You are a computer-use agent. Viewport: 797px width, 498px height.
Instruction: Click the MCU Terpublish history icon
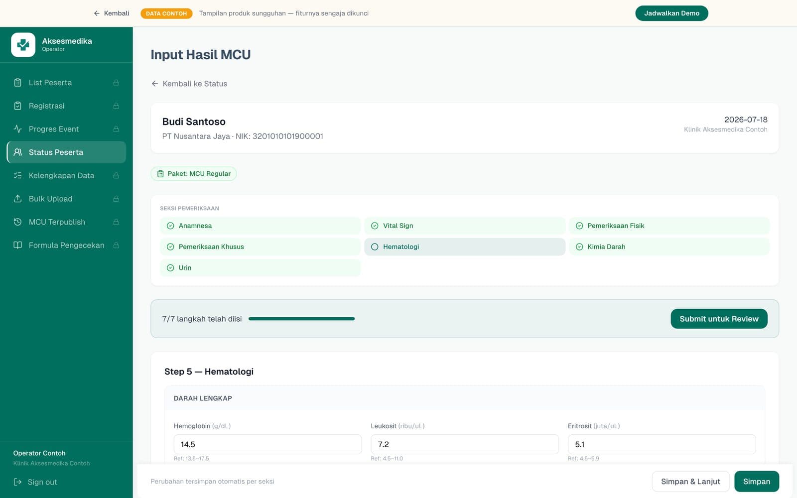(x=18, y=222)
